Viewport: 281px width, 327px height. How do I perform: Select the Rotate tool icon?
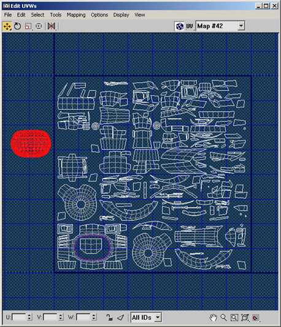pos(18,26)
